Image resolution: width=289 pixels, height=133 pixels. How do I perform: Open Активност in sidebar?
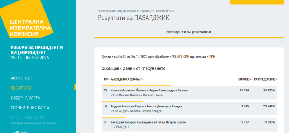(21, 78)
